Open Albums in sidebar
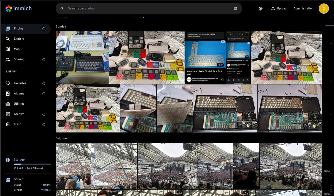334x196 pixels. pos(25,94)
